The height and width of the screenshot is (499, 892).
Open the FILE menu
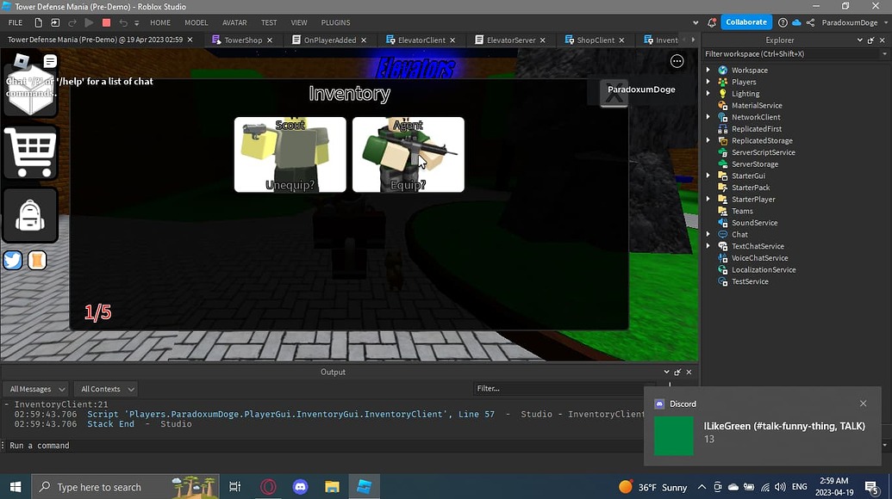pyautogui.click(x=16, y=22)
